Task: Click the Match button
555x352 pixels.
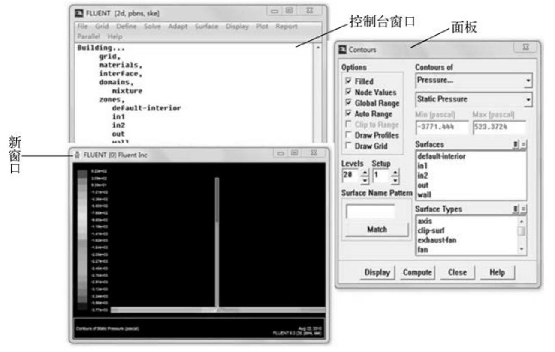Action: [x=377, y=229]
